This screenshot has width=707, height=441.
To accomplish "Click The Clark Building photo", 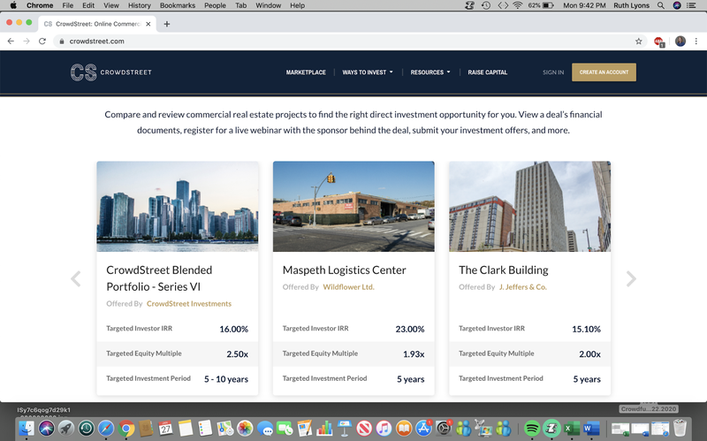I will click(x=529, y=207).
